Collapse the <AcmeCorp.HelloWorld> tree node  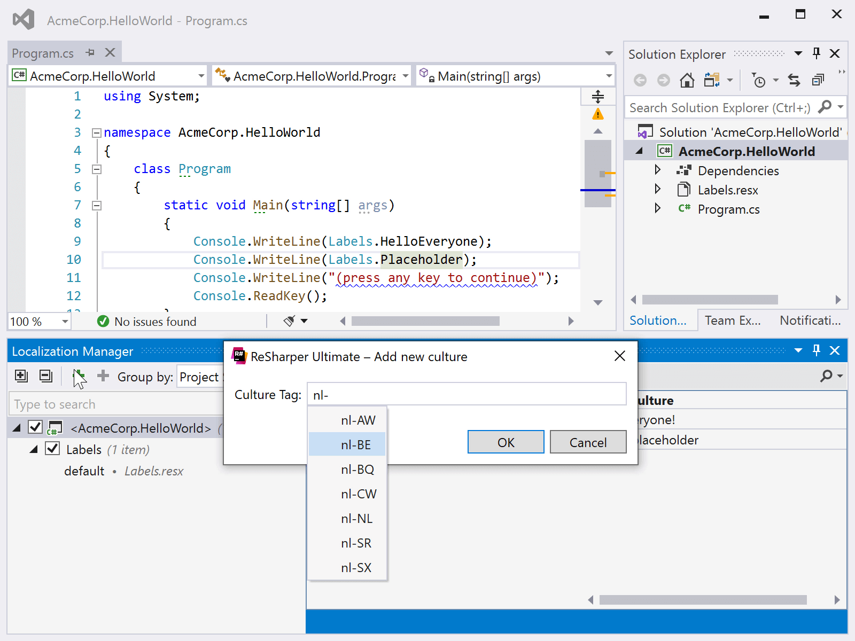point(17,427)
